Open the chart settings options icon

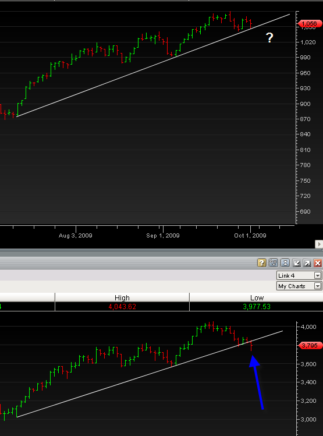point(274,263)
